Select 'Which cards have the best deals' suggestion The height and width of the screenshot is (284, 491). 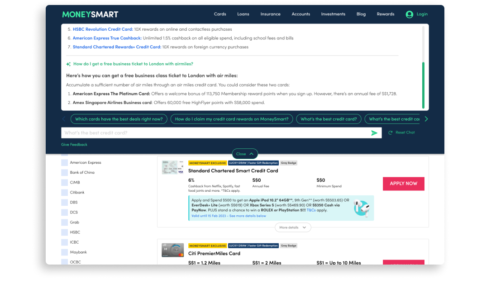(x=119, y=119)
